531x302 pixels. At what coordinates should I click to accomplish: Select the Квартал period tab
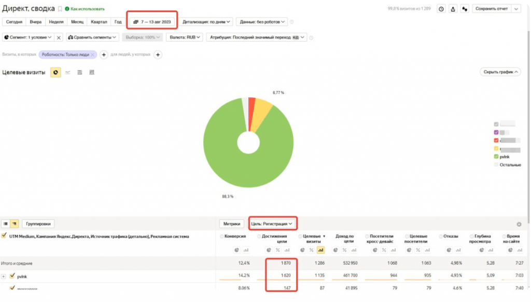(x=99, y=22)
